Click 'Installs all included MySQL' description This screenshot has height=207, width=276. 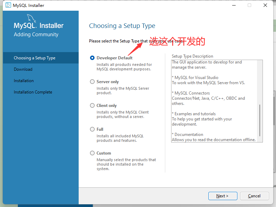click(120, 136)
